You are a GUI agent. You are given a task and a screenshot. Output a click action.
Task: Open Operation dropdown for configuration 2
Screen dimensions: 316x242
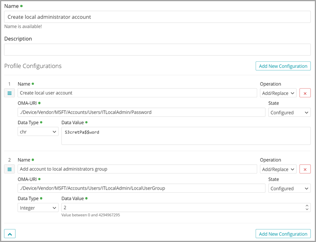[278, 169]
